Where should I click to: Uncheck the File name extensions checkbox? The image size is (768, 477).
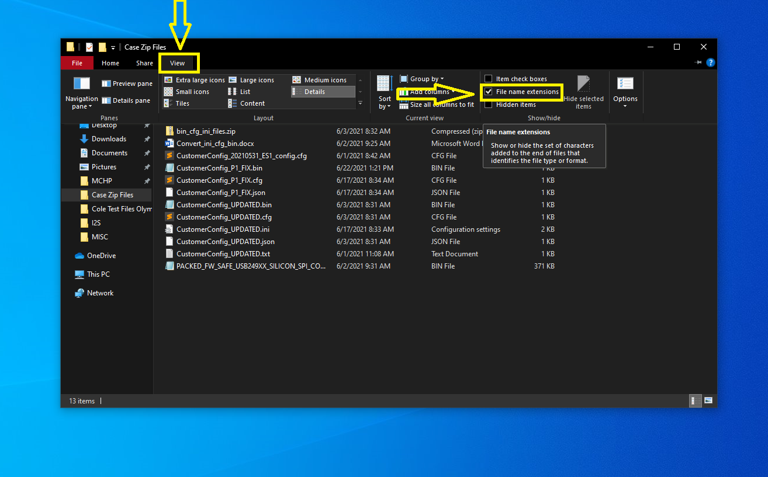[489, 92]
